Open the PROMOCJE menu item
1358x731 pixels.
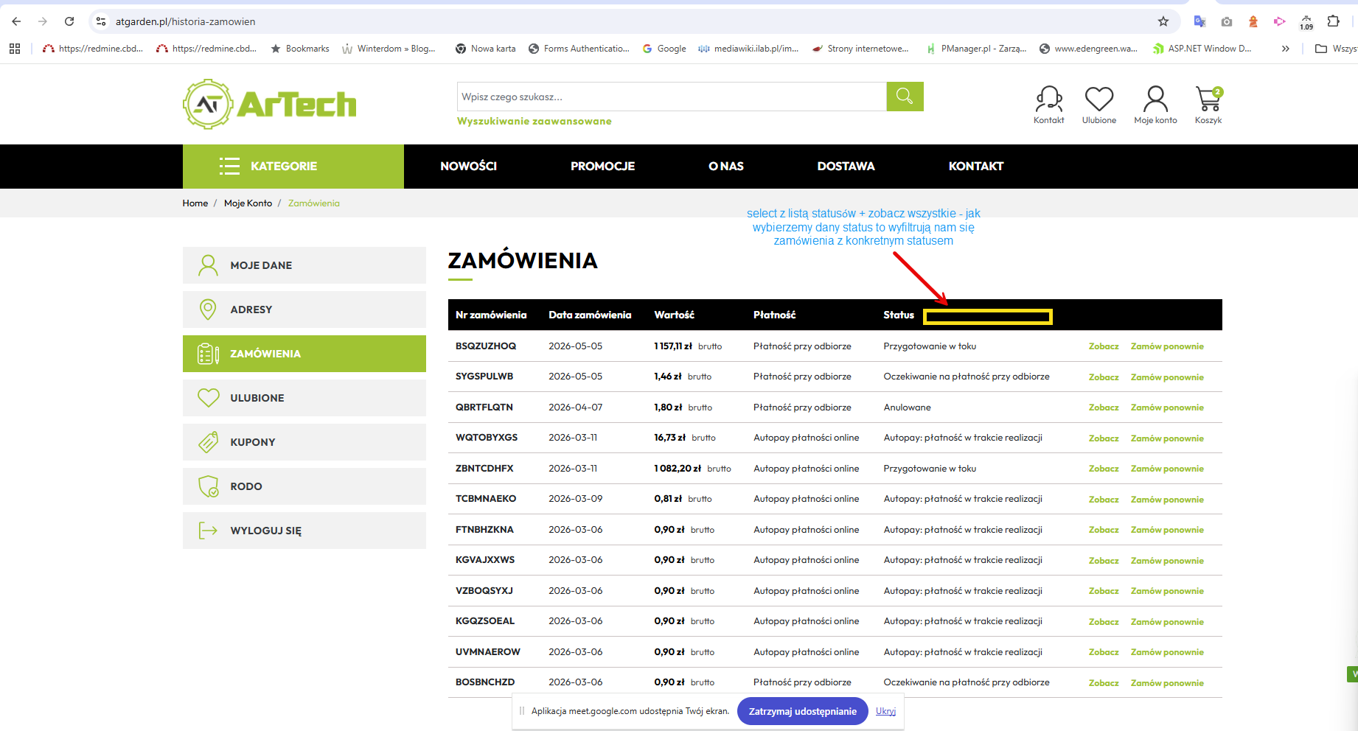(602, 167)
